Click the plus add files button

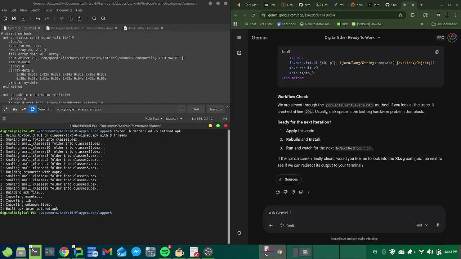click(271, 225)
